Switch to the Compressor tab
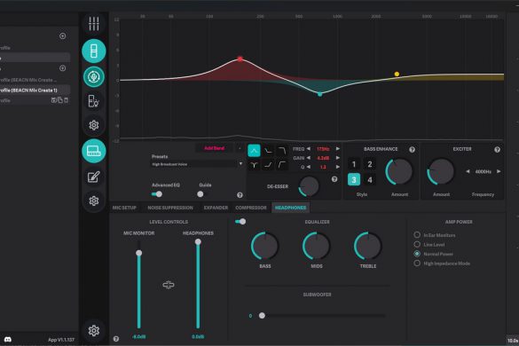The width and height of the screenshot is (519, 346). [251, 208]
